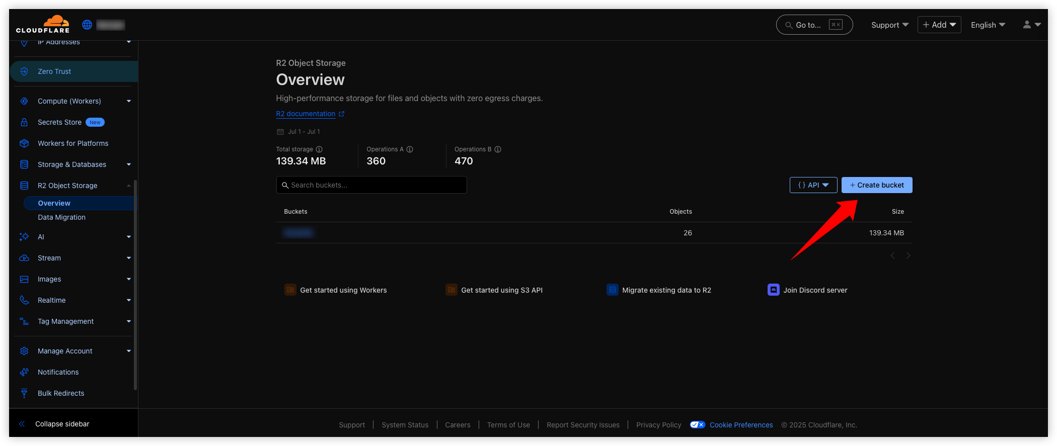Open the user profile icon menu
The height and width of the screenshot is (446, 1057).
(x=1031, y=25)
